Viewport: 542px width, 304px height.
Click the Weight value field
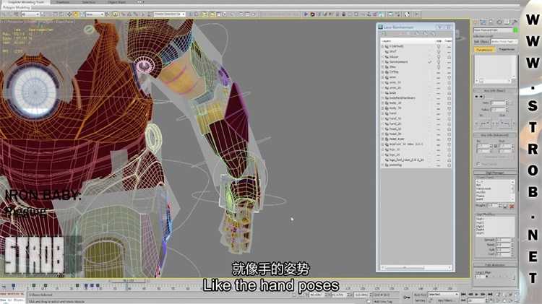492,206
